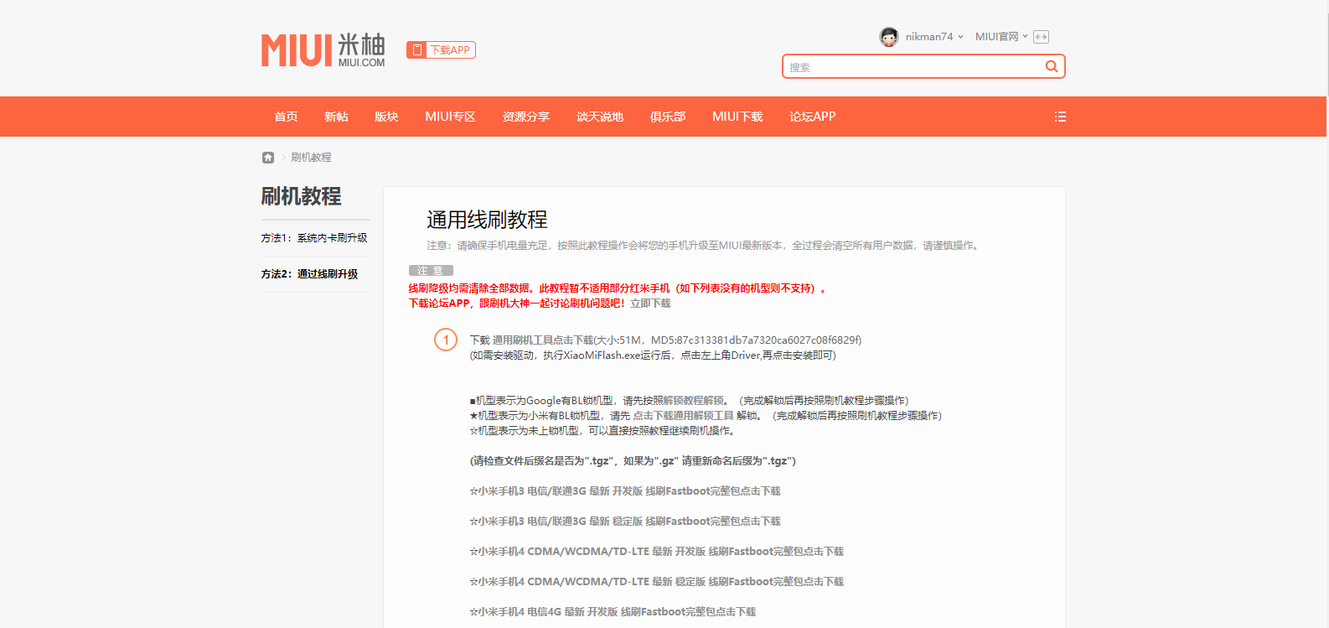
Task: Open the navigation list menu icon
Action: (x=1060, y=117)
